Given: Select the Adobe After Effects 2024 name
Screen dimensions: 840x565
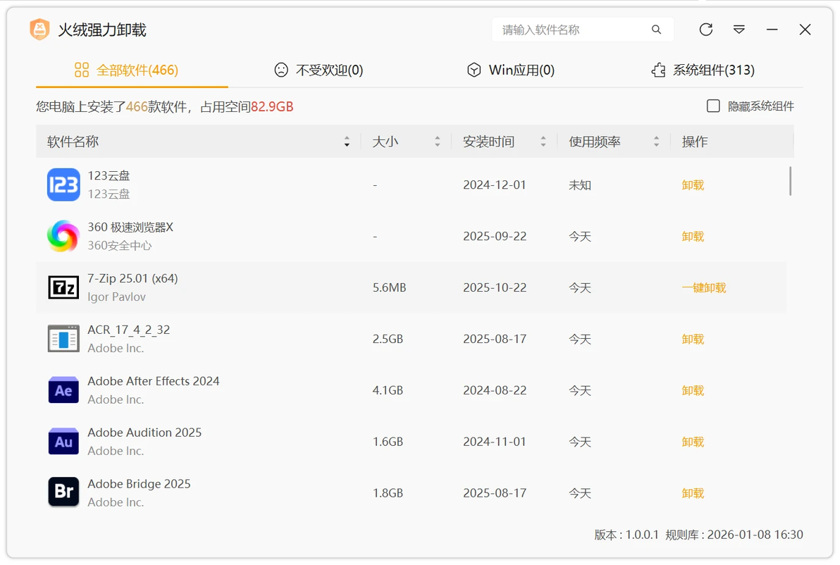Looking at the screenshot, I should click(154, 381).
